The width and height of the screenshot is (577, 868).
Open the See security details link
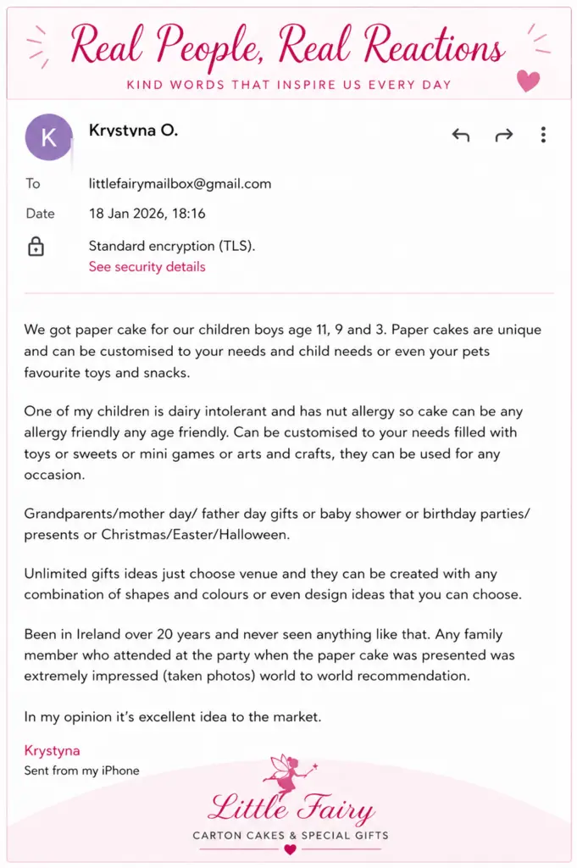[147, 267]
